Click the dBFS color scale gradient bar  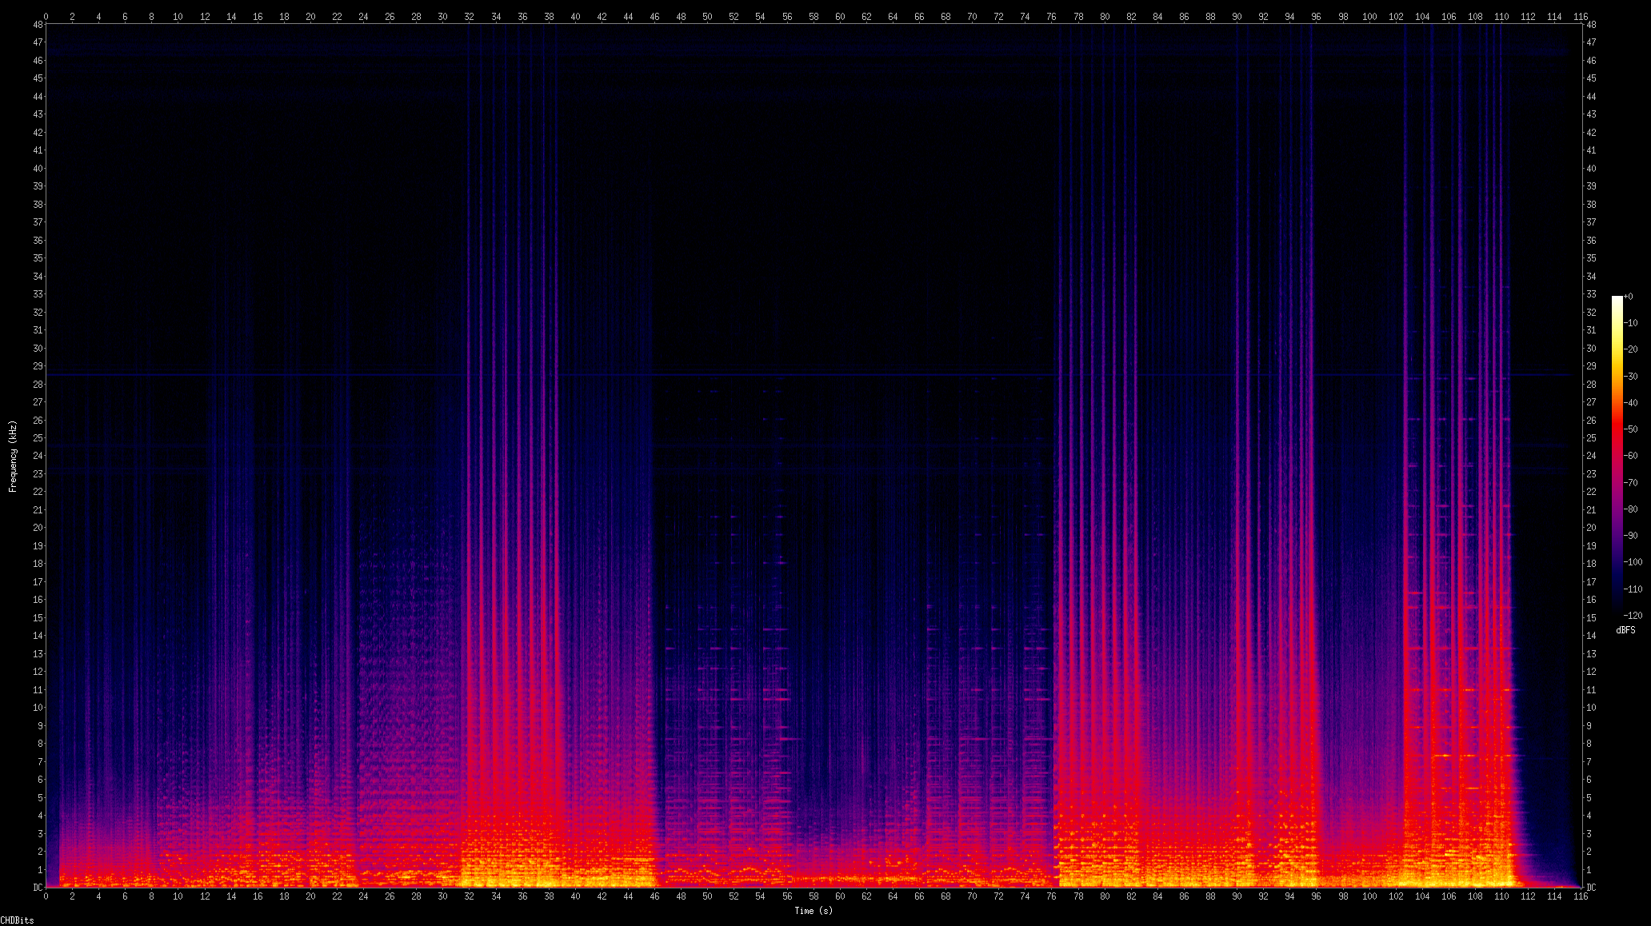pyautogui.click(x=1617, y=456)
